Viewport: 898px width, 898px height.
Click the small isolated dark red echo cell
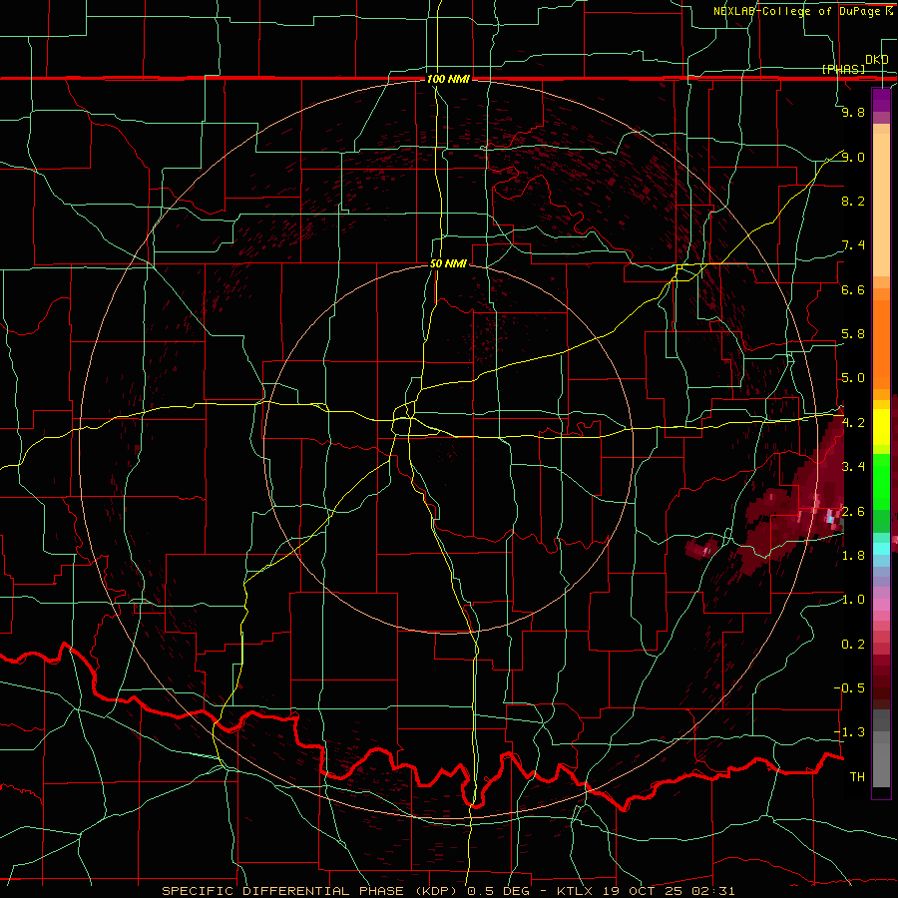(x=702, y=548)
